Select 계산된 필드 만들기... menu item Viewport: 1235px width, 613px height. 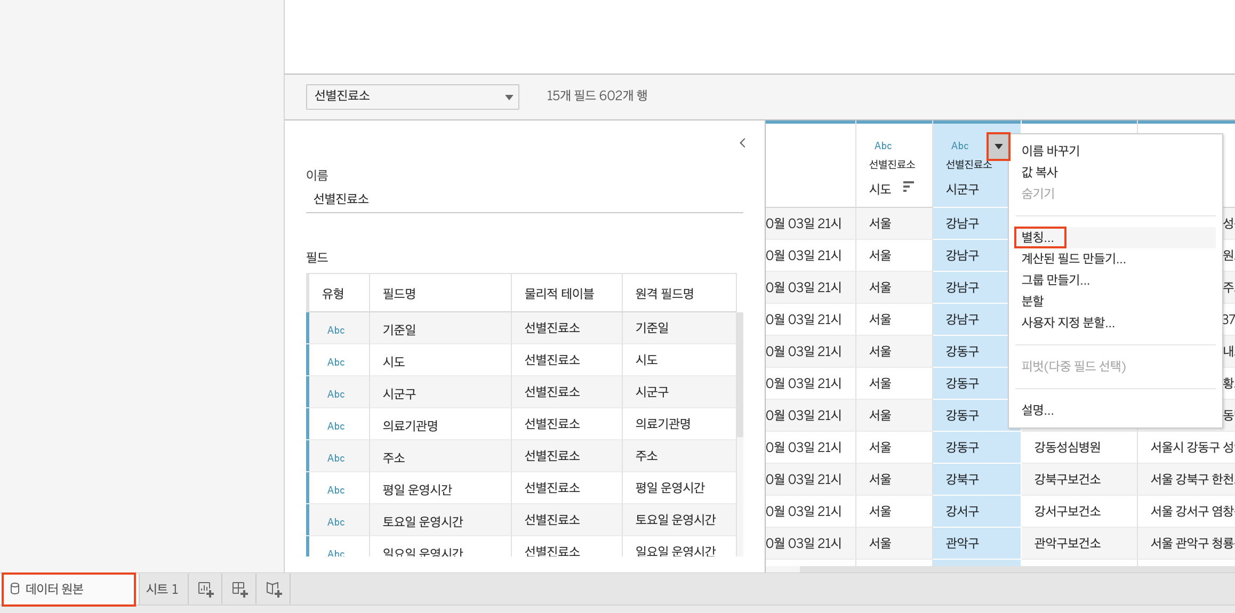(1073, 259)
